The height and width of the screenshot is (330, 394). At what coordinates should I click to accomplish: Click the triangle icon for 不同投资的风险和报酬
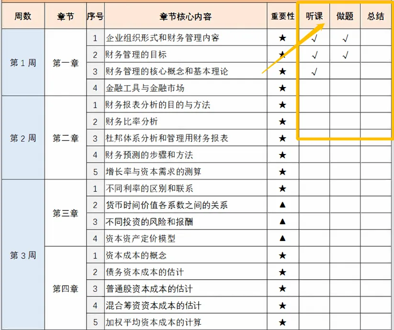[282, 221]
